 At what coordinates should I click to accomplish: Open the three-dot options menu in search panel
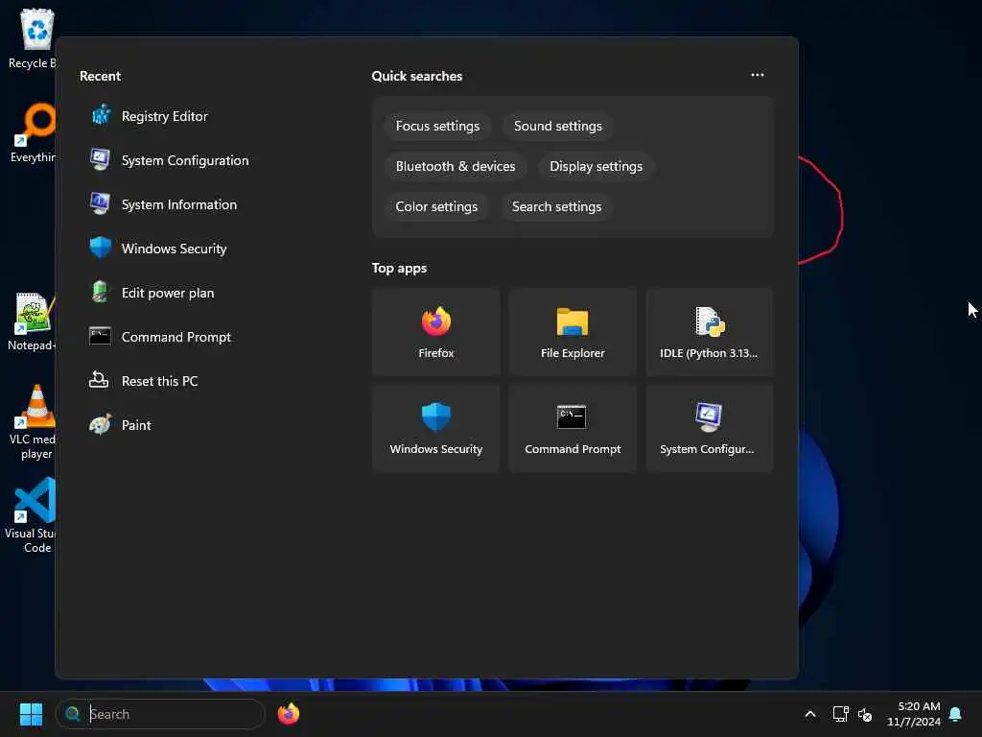[x=758, y=75]
